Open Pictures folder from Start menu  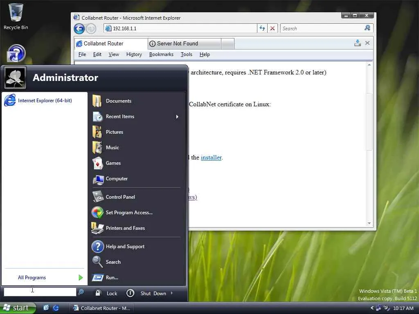(115, 132)
